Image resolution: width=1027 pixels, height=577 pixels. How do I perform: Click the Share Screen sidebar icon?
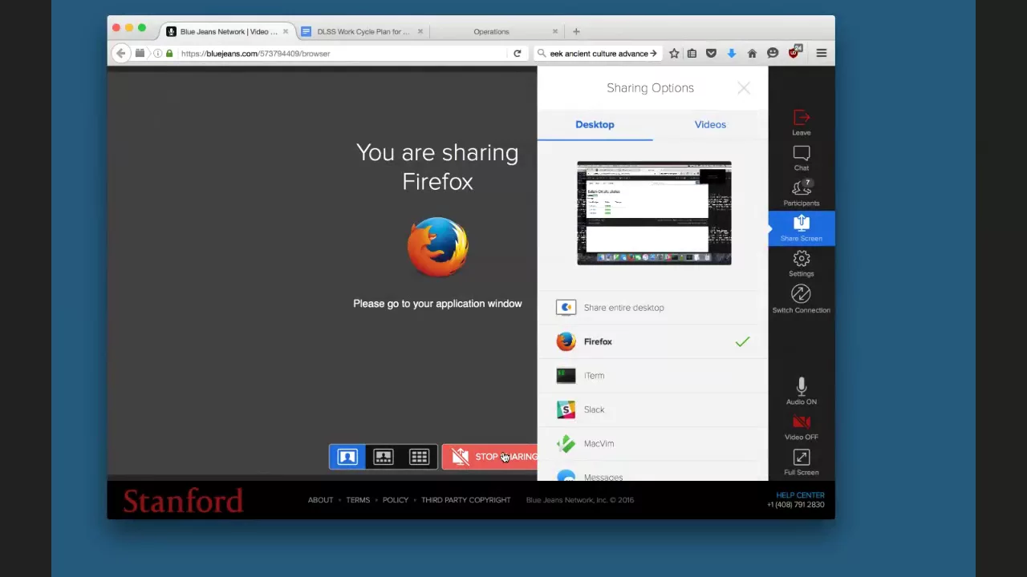[801, 228]
